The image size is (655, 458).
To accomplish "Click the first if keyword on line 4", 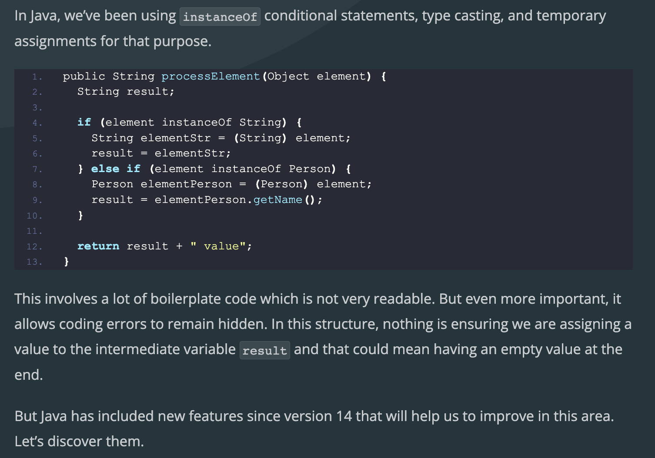I will [x=84, y=122].
